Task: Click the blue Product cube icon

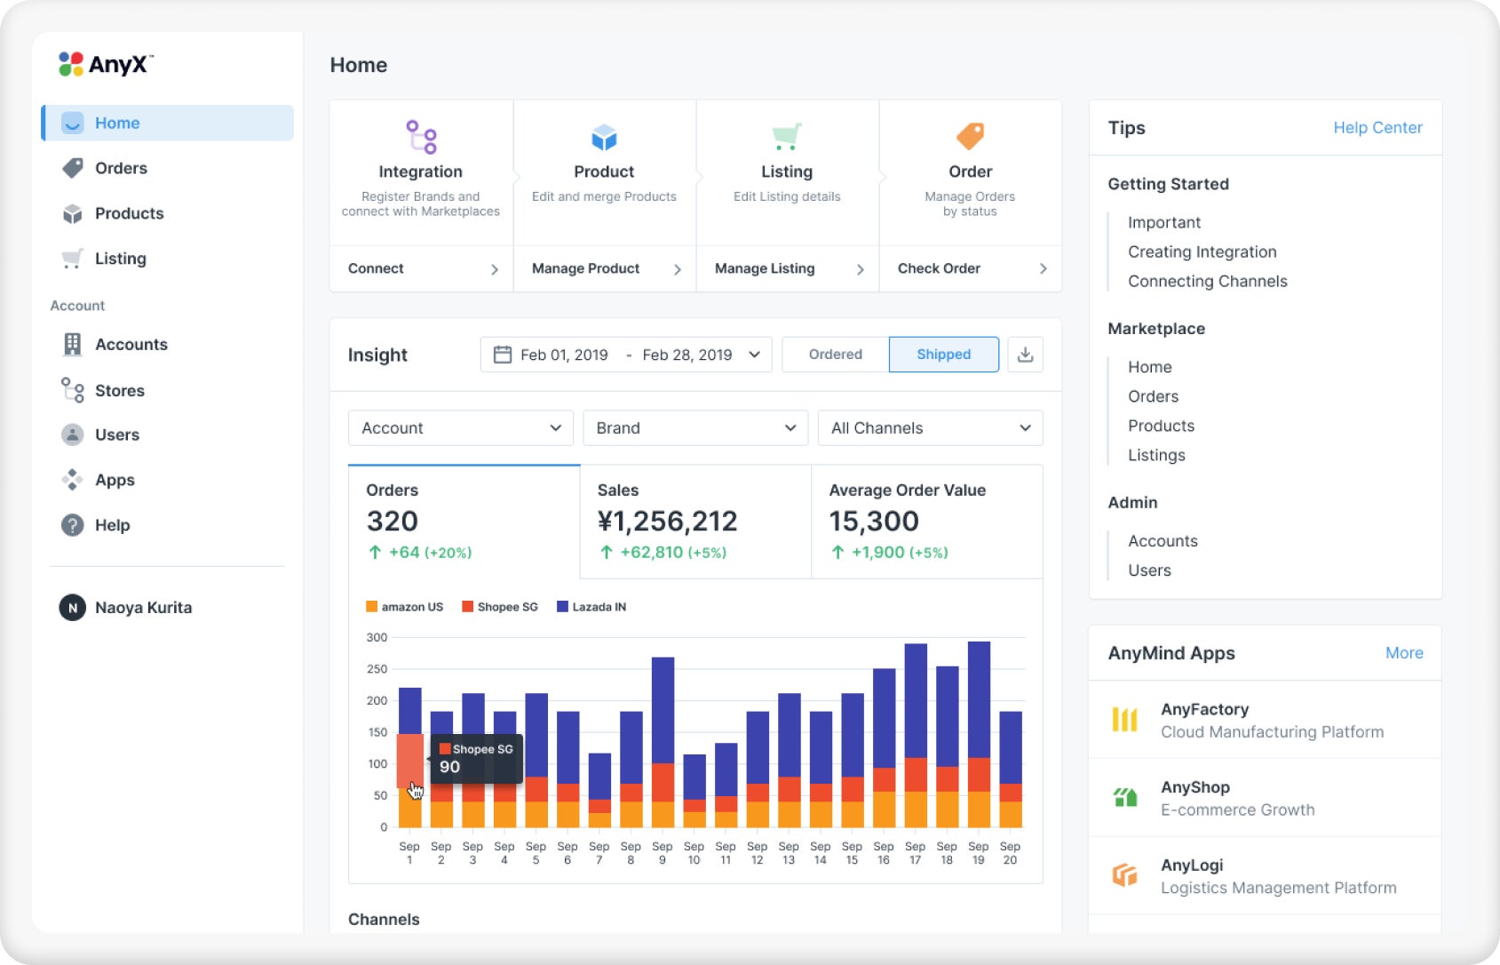Action: [604, 137]
